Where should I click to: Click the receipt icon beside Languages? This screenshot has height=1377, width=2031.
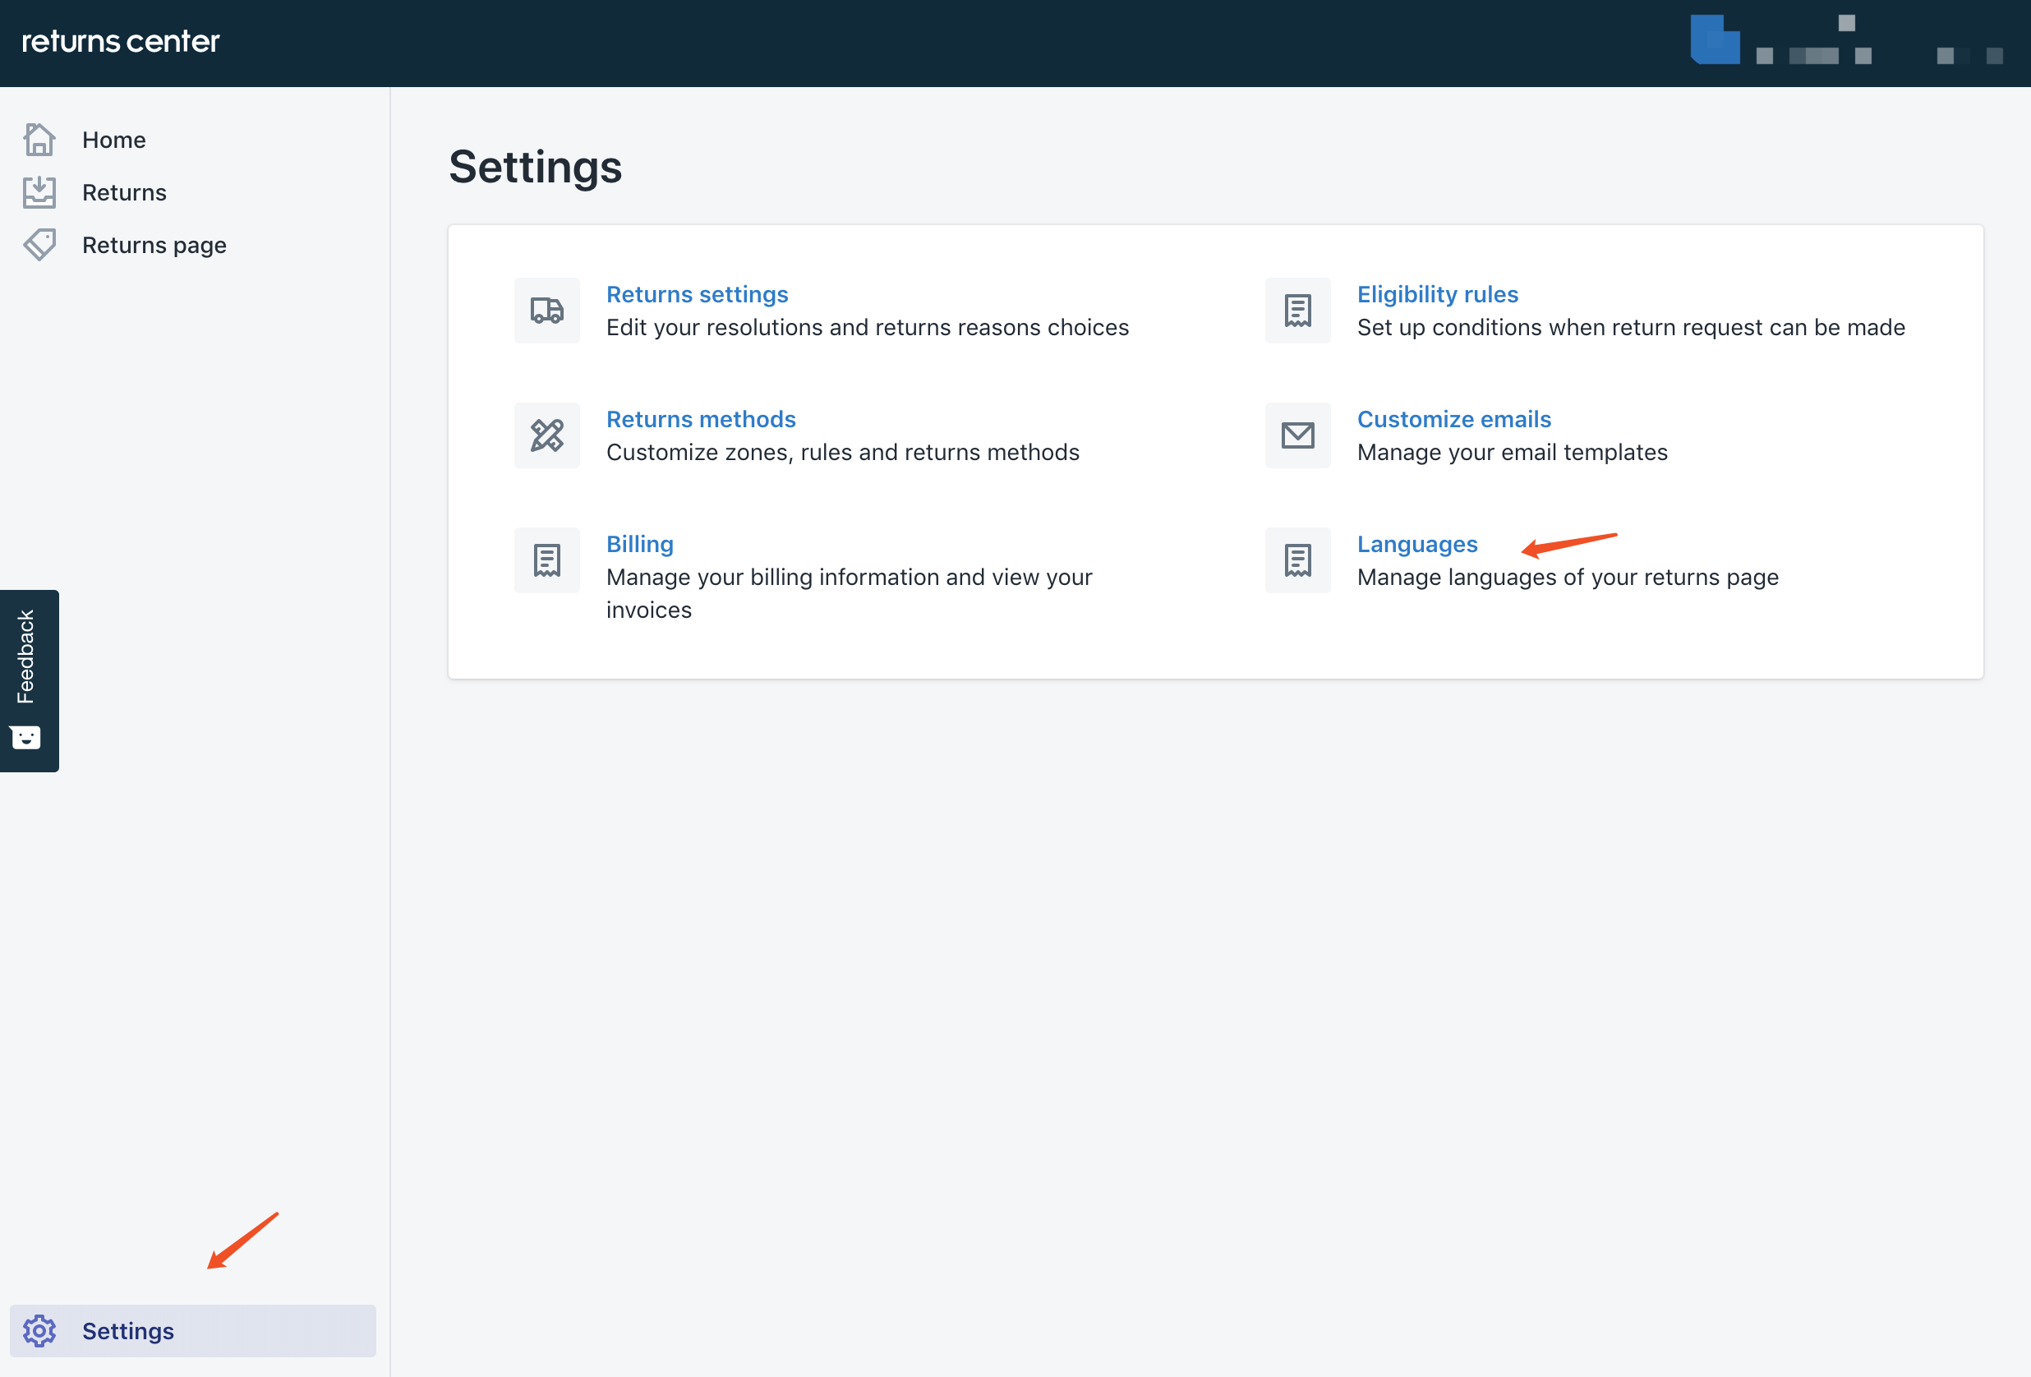[1298, 560]
